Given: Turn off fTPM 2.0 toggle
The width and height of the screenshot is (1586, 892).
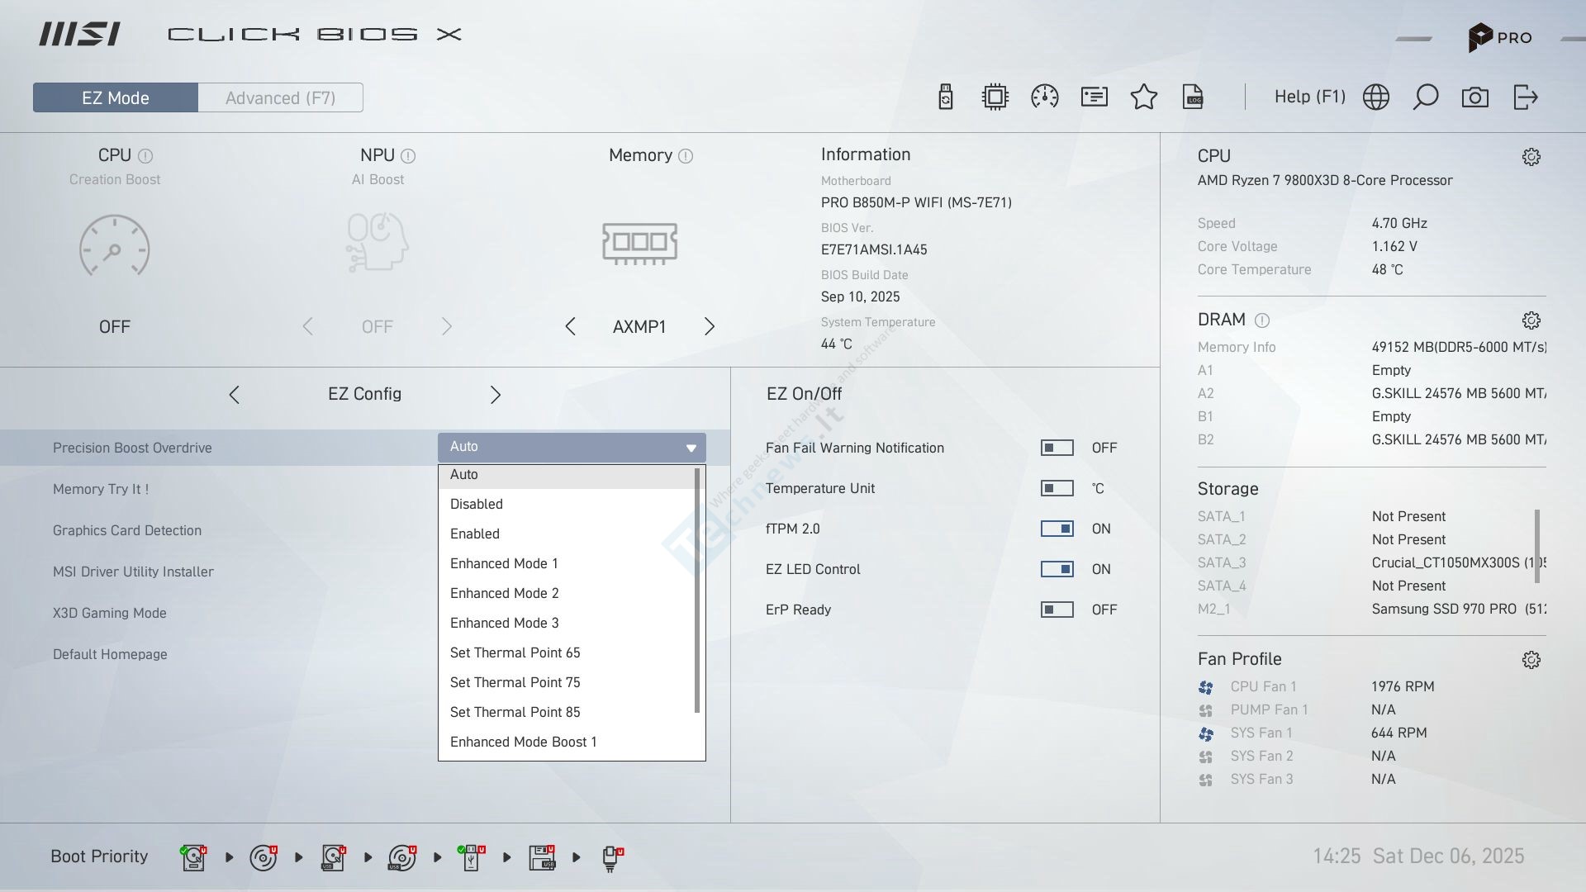Looking at the screenshot, I should pos(1057,529).
